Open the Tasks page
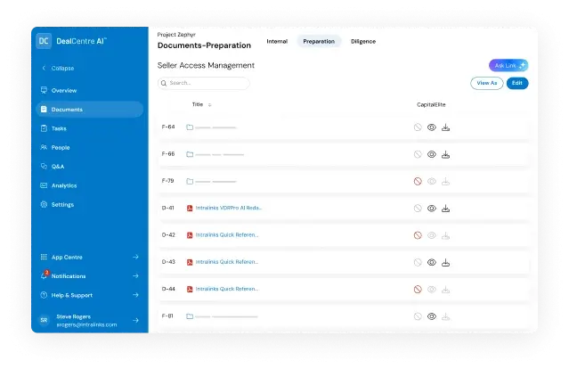The height and width of the screenshot is (369, 569). tap(59, 128)
